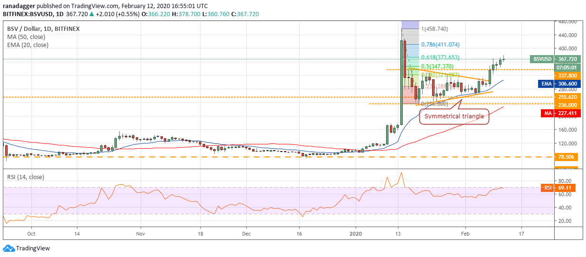Viewport: 586px width, 257px height.
Task: Select the MA (50, close) indicator label
Action: coord(27,37)
